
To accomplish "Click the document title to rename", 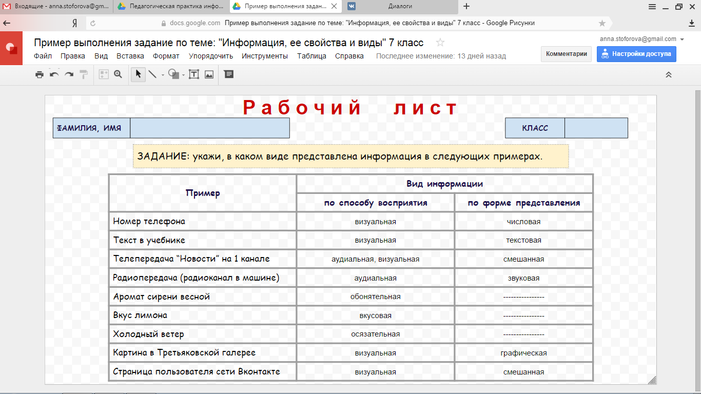I will [229, 43].
